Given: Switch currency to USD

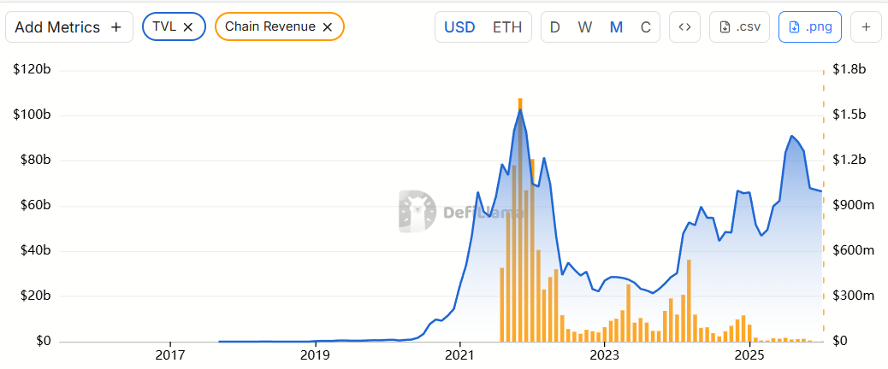Looking at the screenshot, I should pos(459,26).
